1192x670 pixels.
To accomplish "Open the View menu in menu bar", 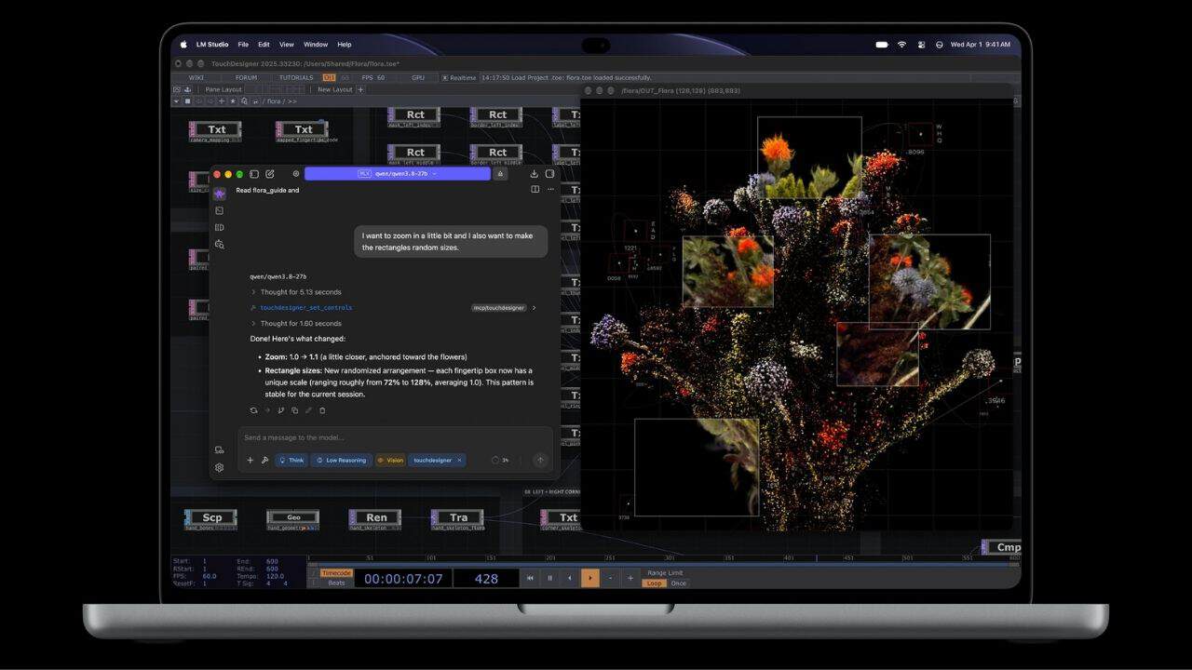I will click(x=287, y=45).
